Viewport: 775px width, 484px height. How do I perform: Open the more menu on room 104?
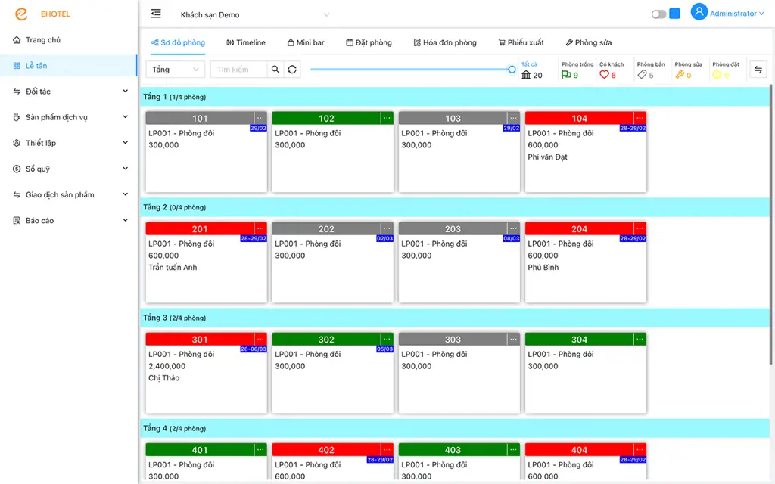click(x=640, y=118)
